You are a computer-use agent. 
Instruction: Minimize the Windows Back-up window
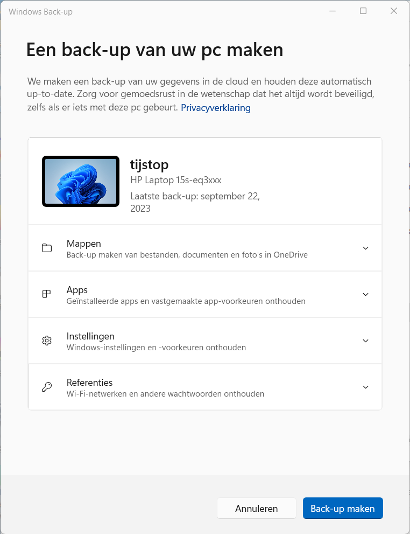pyautogui.click(x=332, y=11)
